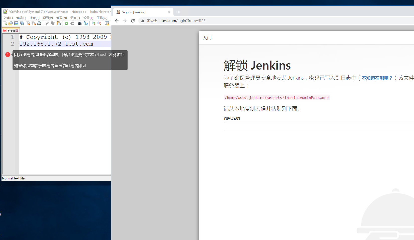Click the 管理员密码 password input field
The width and height of the screenshot is (414, 240).
coord(319,126)
